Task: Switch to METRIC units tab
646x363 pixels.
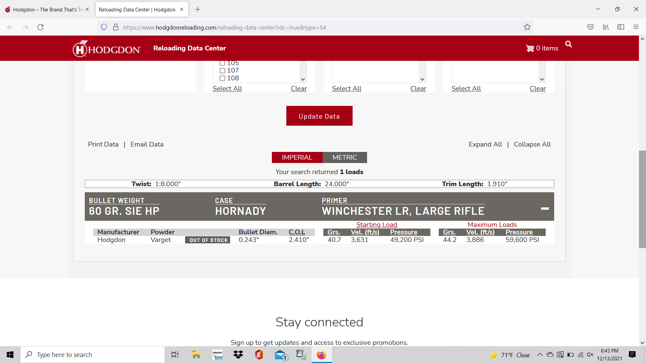Action: pos(345,157)
